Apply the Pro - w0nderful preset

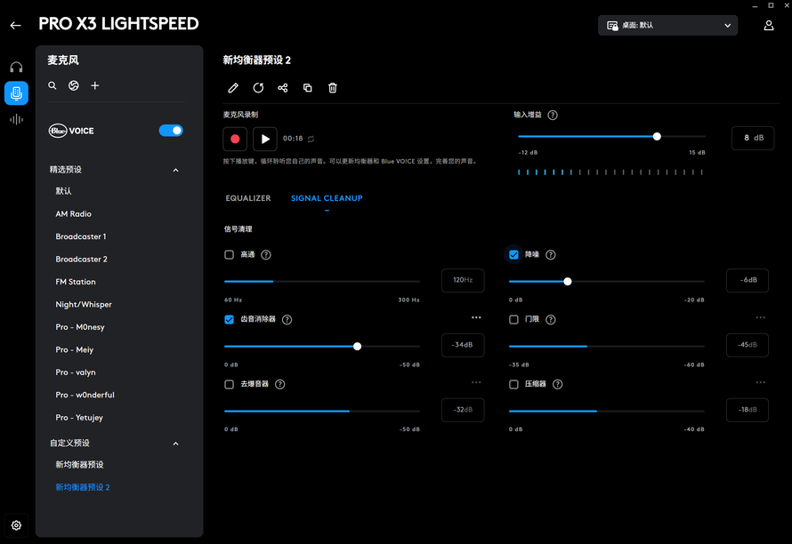tap(85, 396)
